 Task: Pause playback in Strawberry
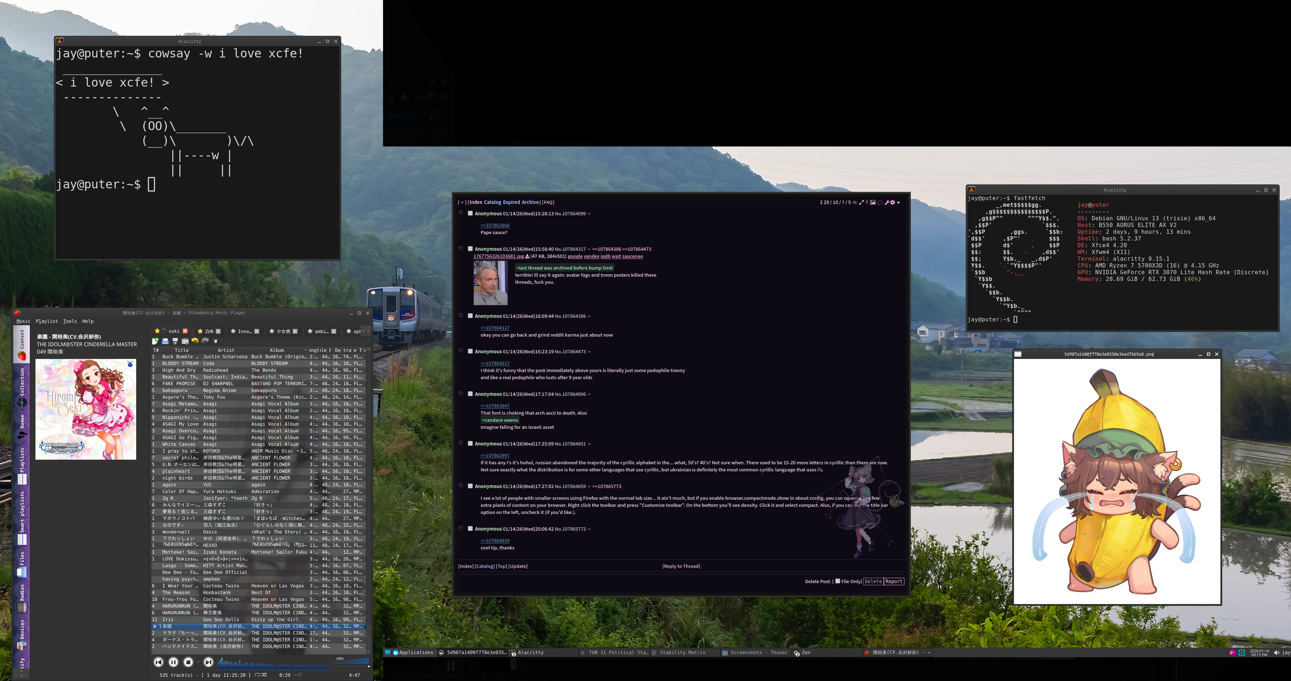click(173, 663)
